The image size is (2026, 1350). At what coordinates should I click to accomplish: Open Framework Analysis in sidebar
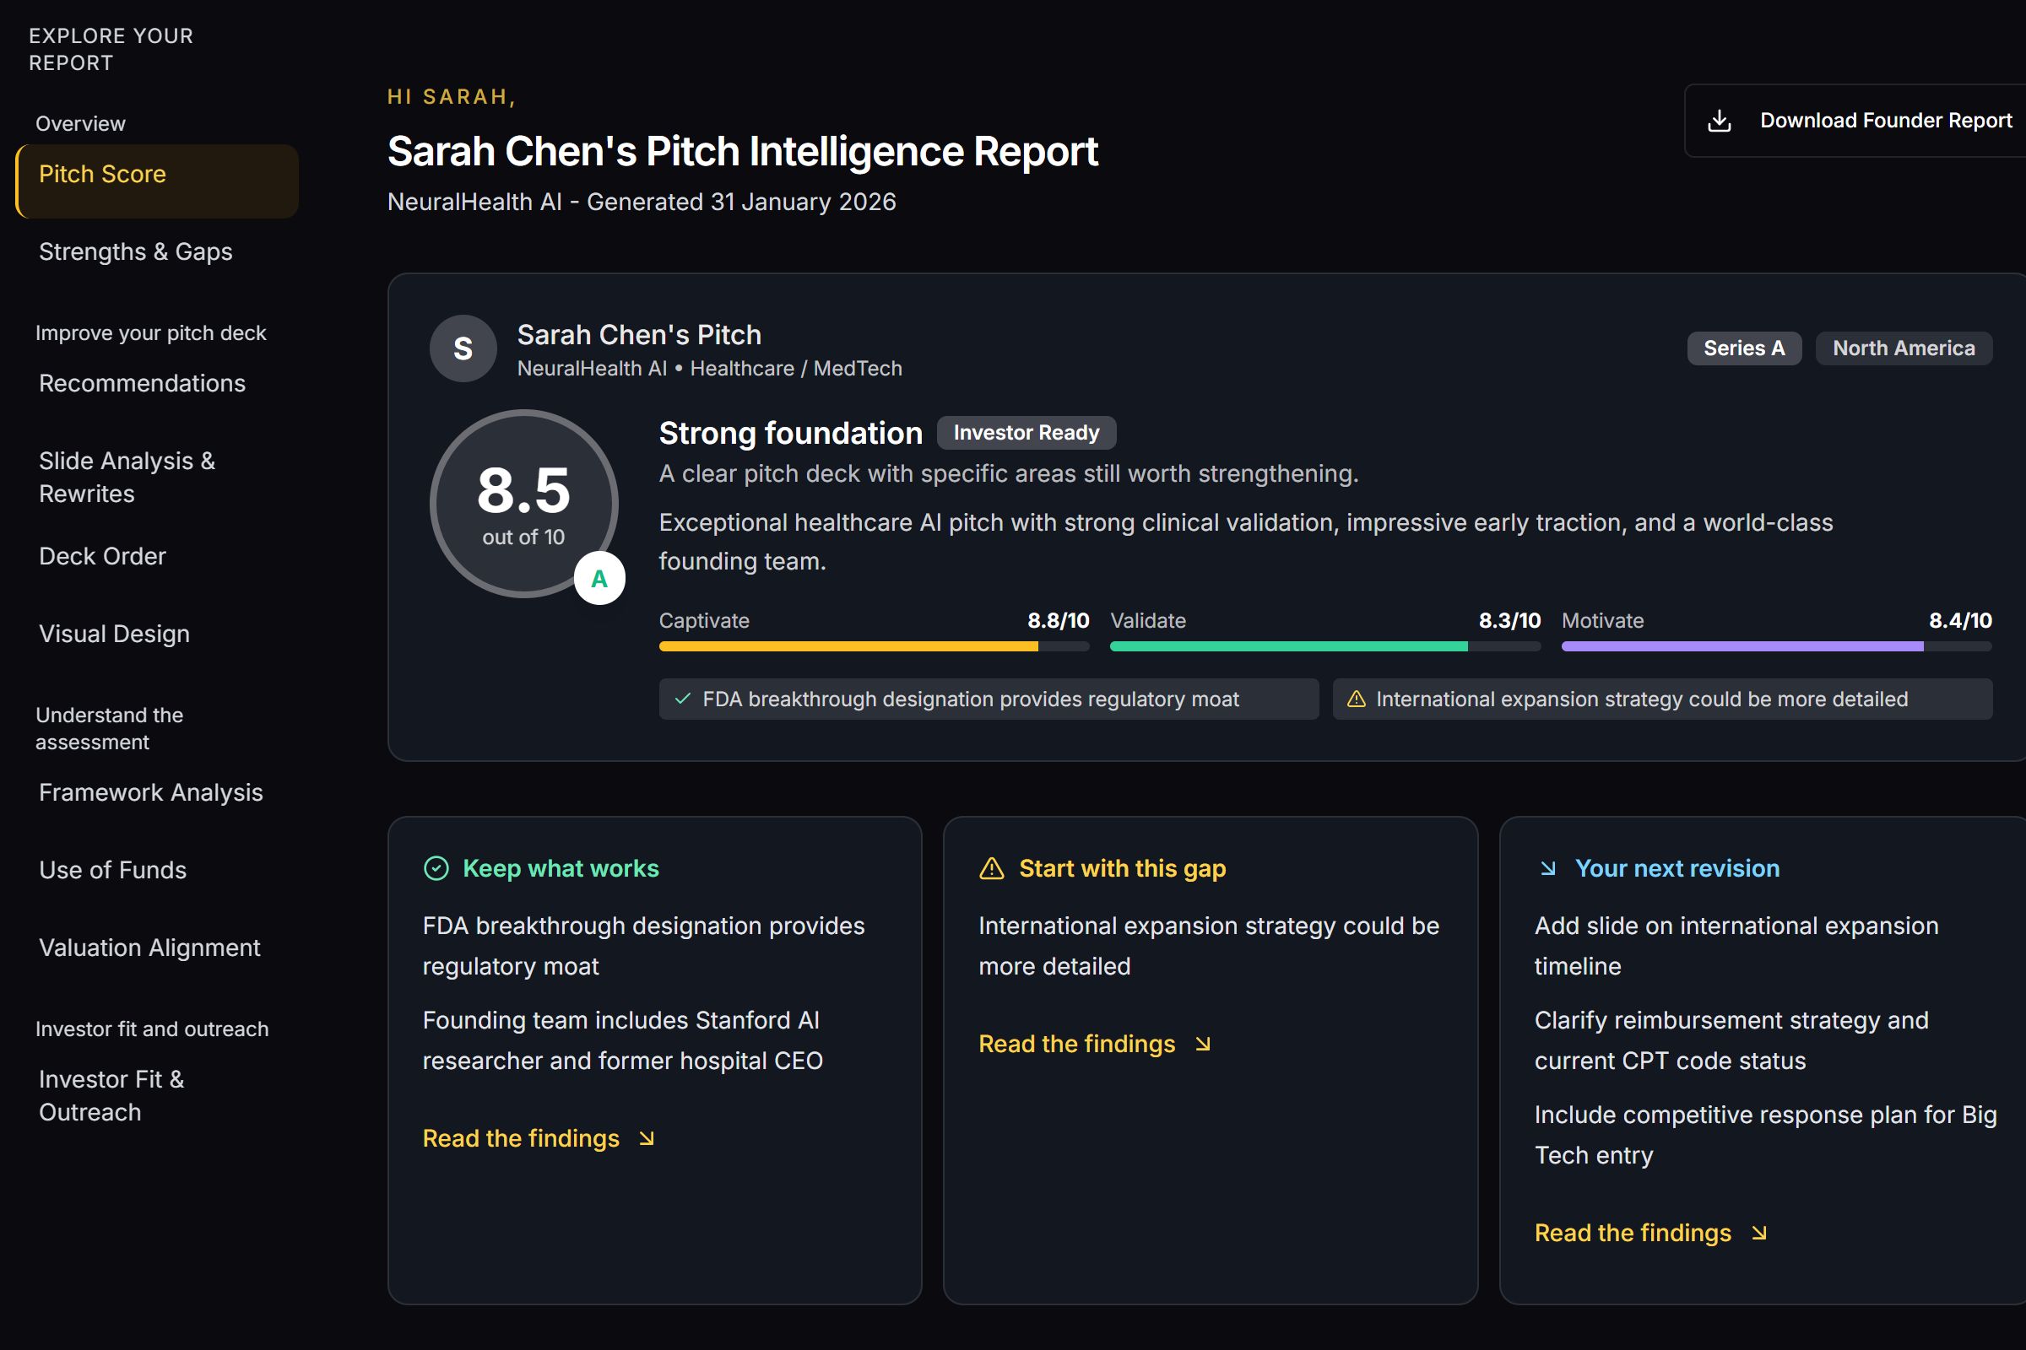pos(151,792)
